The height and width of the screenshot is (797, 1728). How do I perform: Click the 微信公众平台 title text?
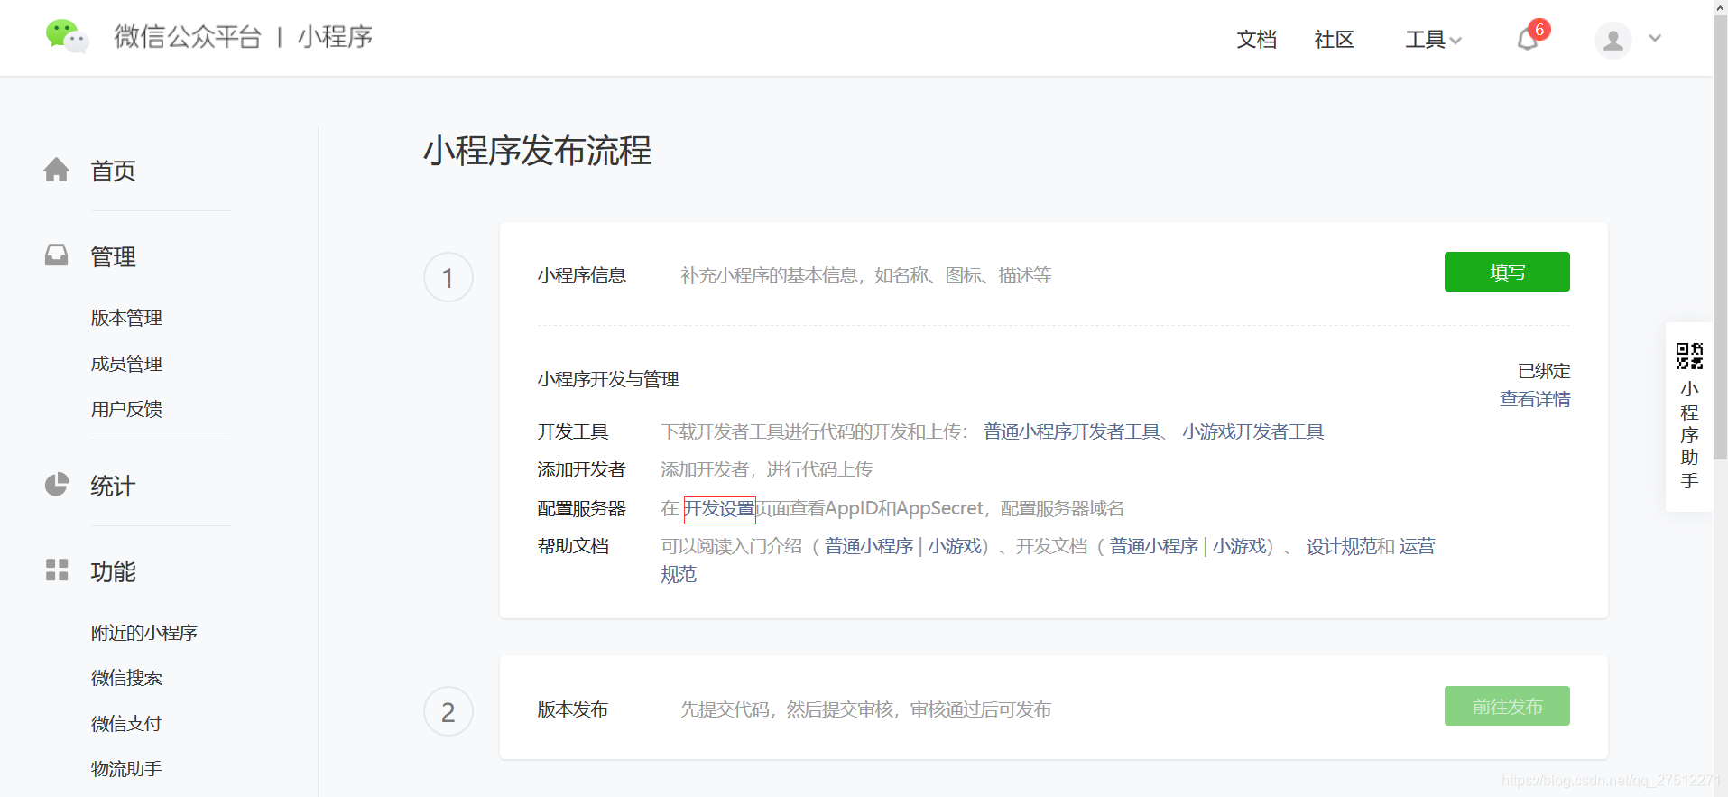tap(188, 37)
